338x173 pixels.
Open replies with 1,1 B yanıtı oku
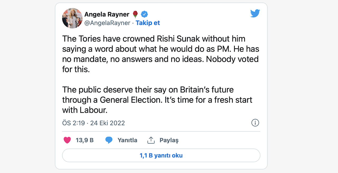click(x=161, y=155)
